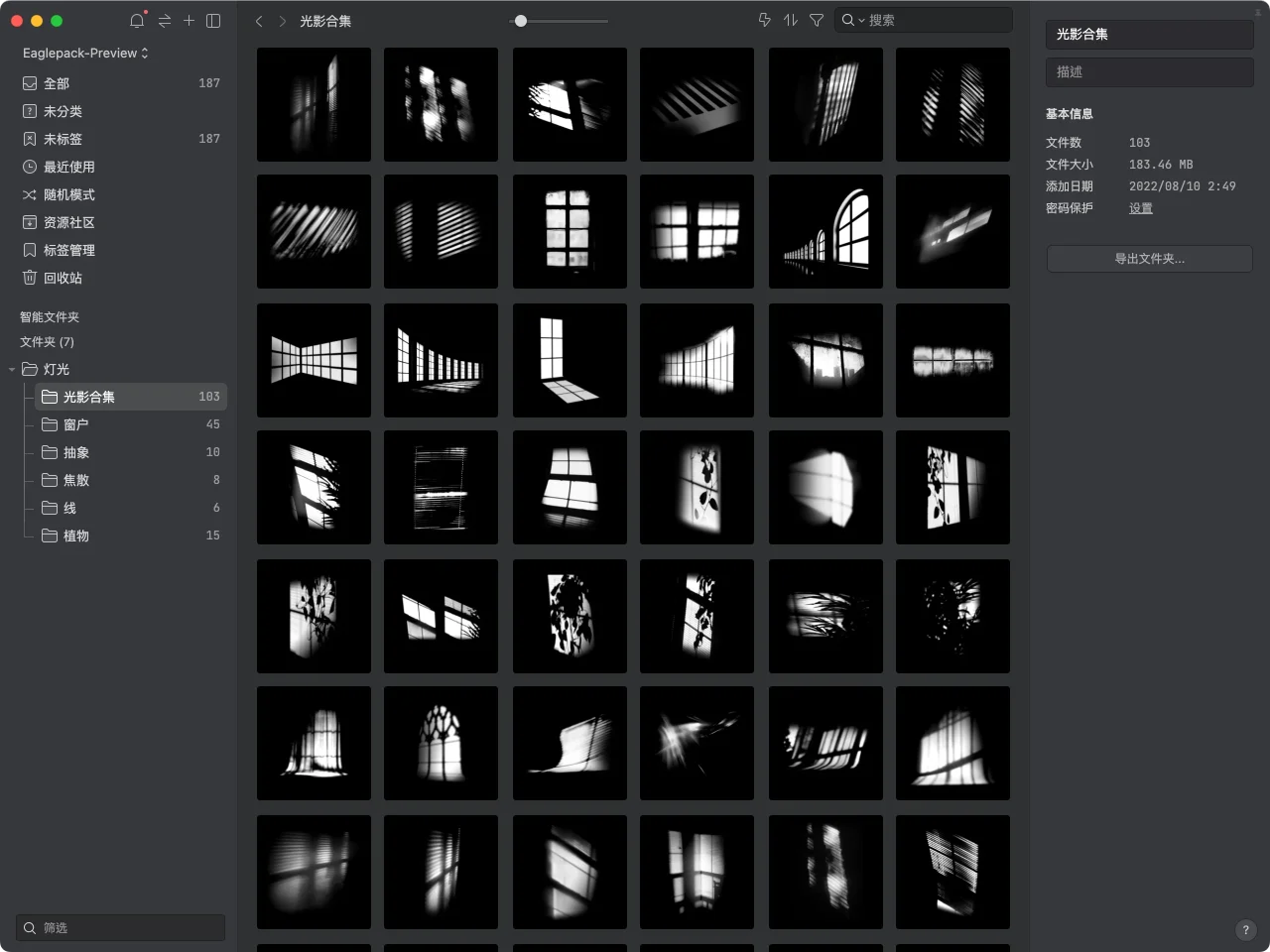Viewport: 1270px width, 952px height.
Task: Click the 光影合集 name field in inspector
Action: 1149,35
